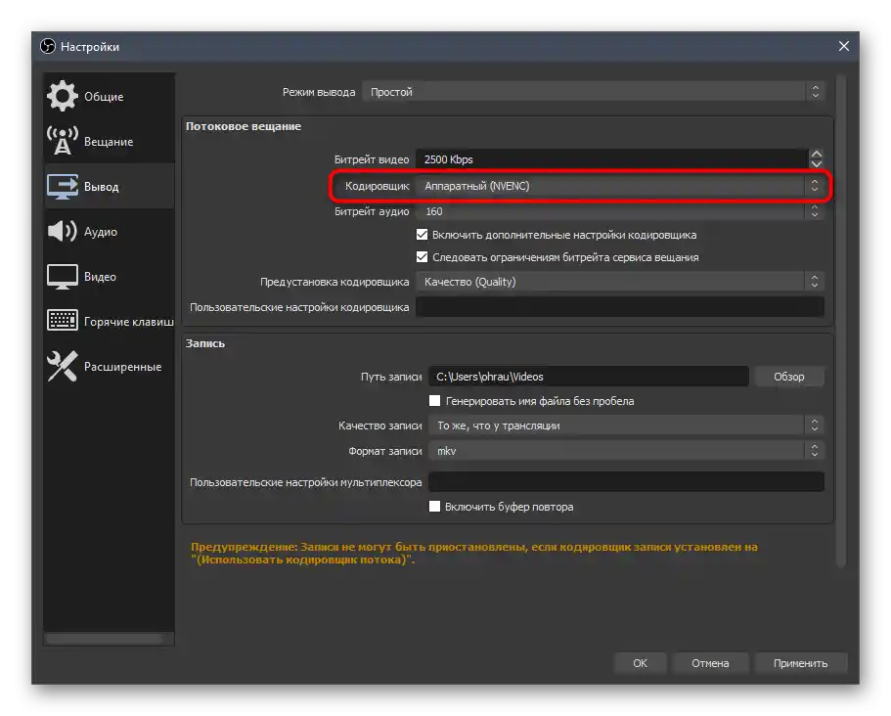This screenshot has height=716, width=891.
Task: Toggle Следовать ограничениям битрейта сервиса вещания
Action: (x=423, y=257)
